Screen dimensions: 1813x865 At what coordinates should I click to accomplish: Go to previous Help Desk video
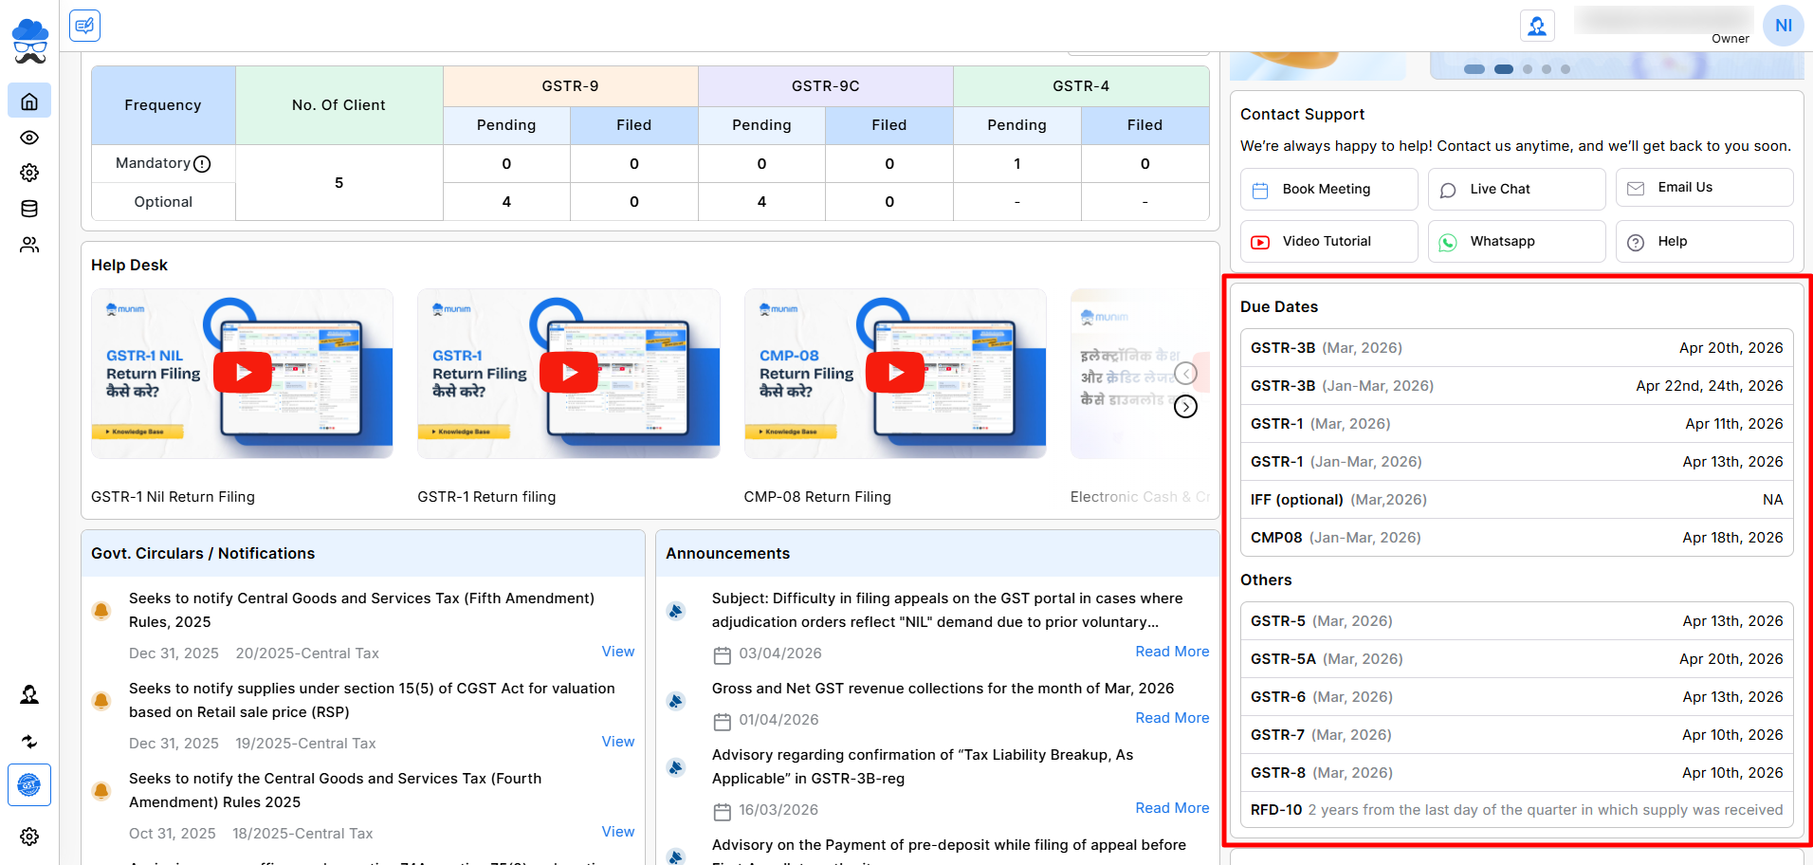point(1185,373)
